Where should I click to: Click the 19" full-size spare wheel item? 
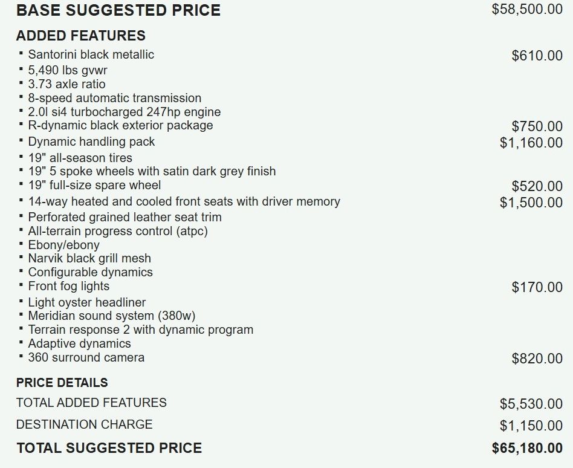pyautogui.click(x=94, y=185)
